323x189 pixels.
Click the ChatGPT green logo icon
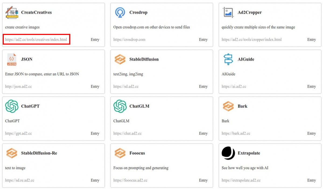coord(12,106)
